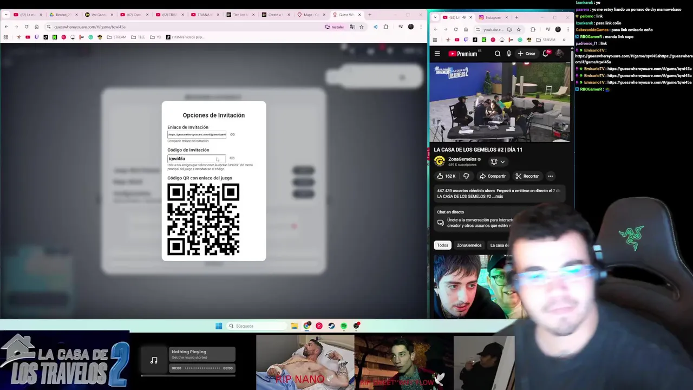Click the music note icon in Nothing Playing widget
This screenshot has width=693, height=390.
[154, 361]
